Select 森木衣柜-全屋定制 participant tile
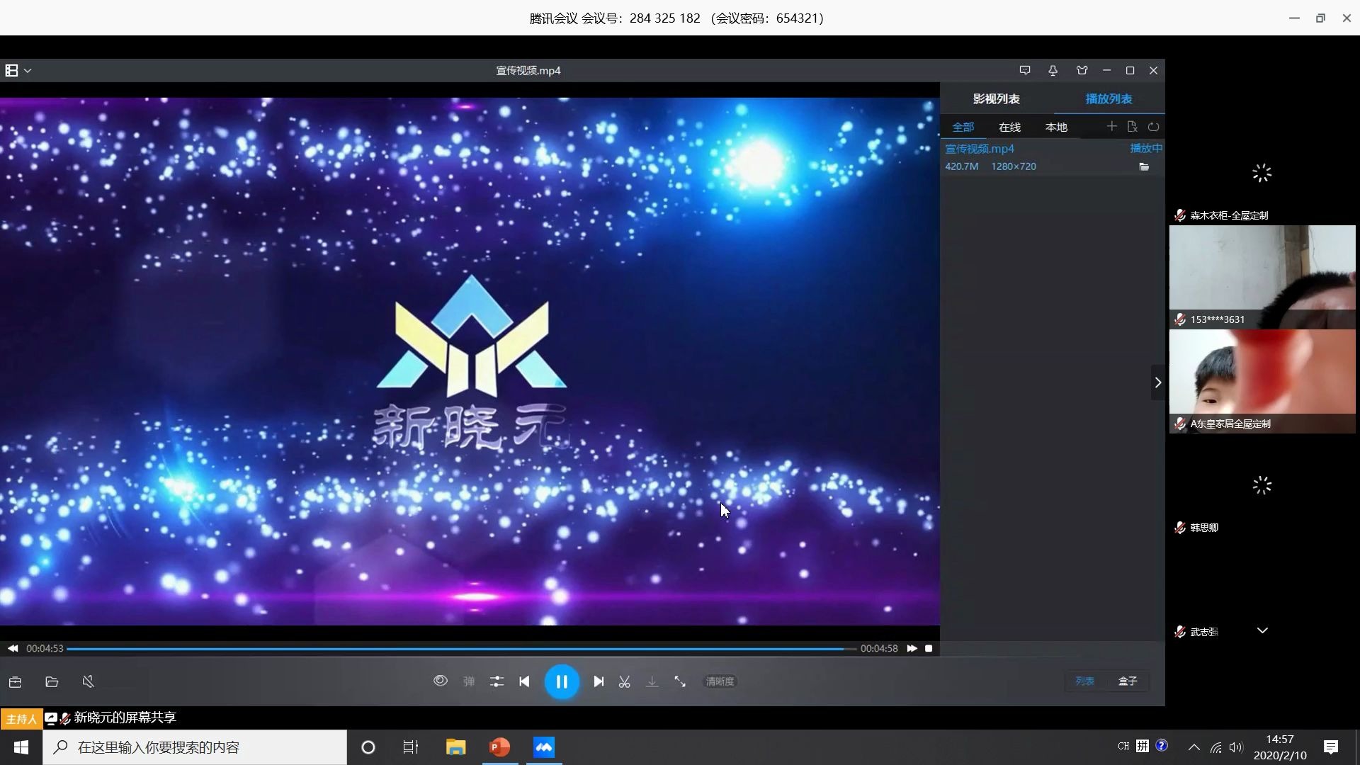Image resolution: width=1360 pixels, height=765 pixels. pos(1262,174)
